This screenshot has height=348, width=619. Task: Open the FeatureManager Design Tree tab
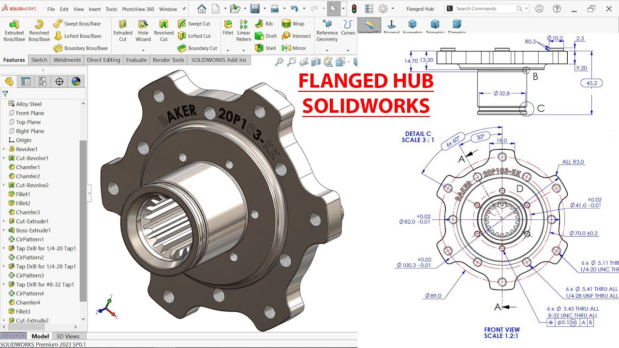click(9, 82)
